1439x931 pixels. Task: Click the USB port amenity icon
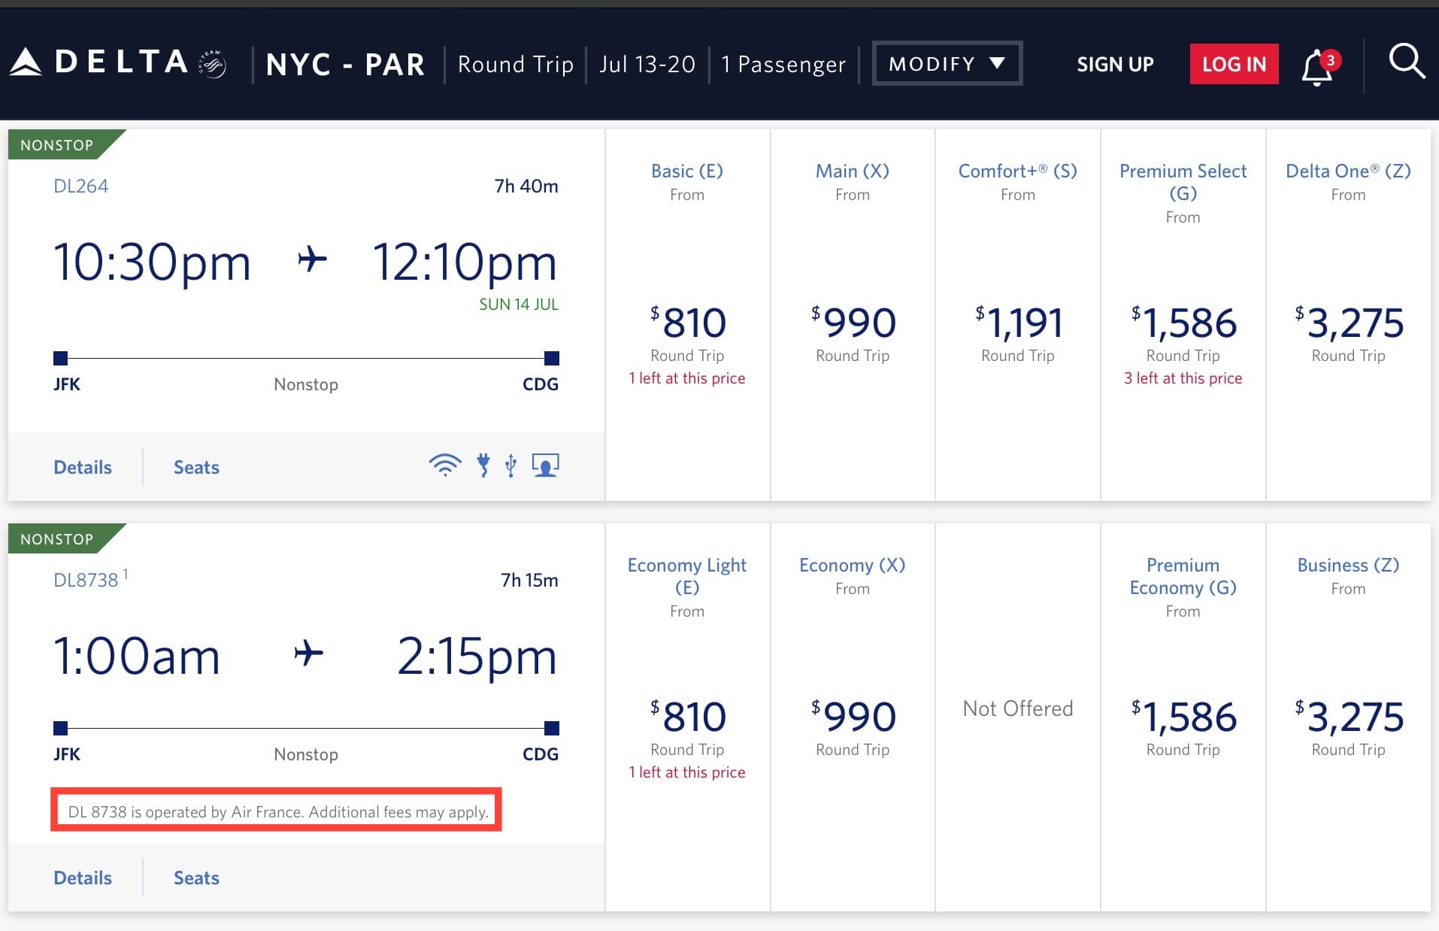pyautogui.click(x=511, y=465)
